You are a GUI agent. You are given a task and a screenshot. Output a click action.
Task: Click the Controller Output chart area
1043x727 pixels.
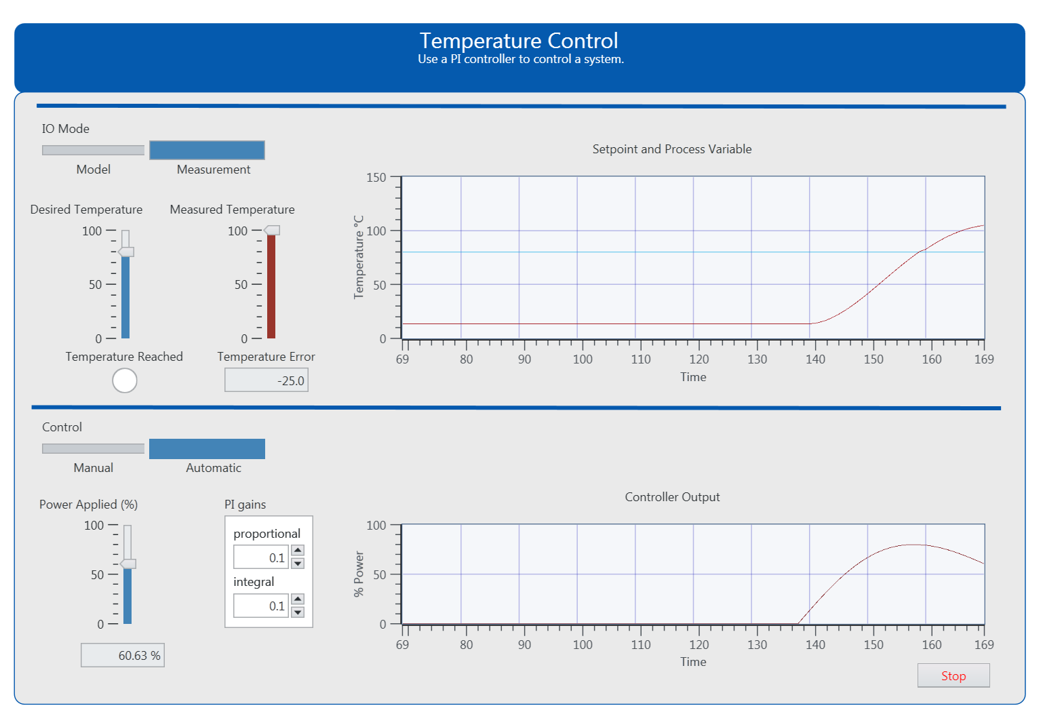pos(692,574)
